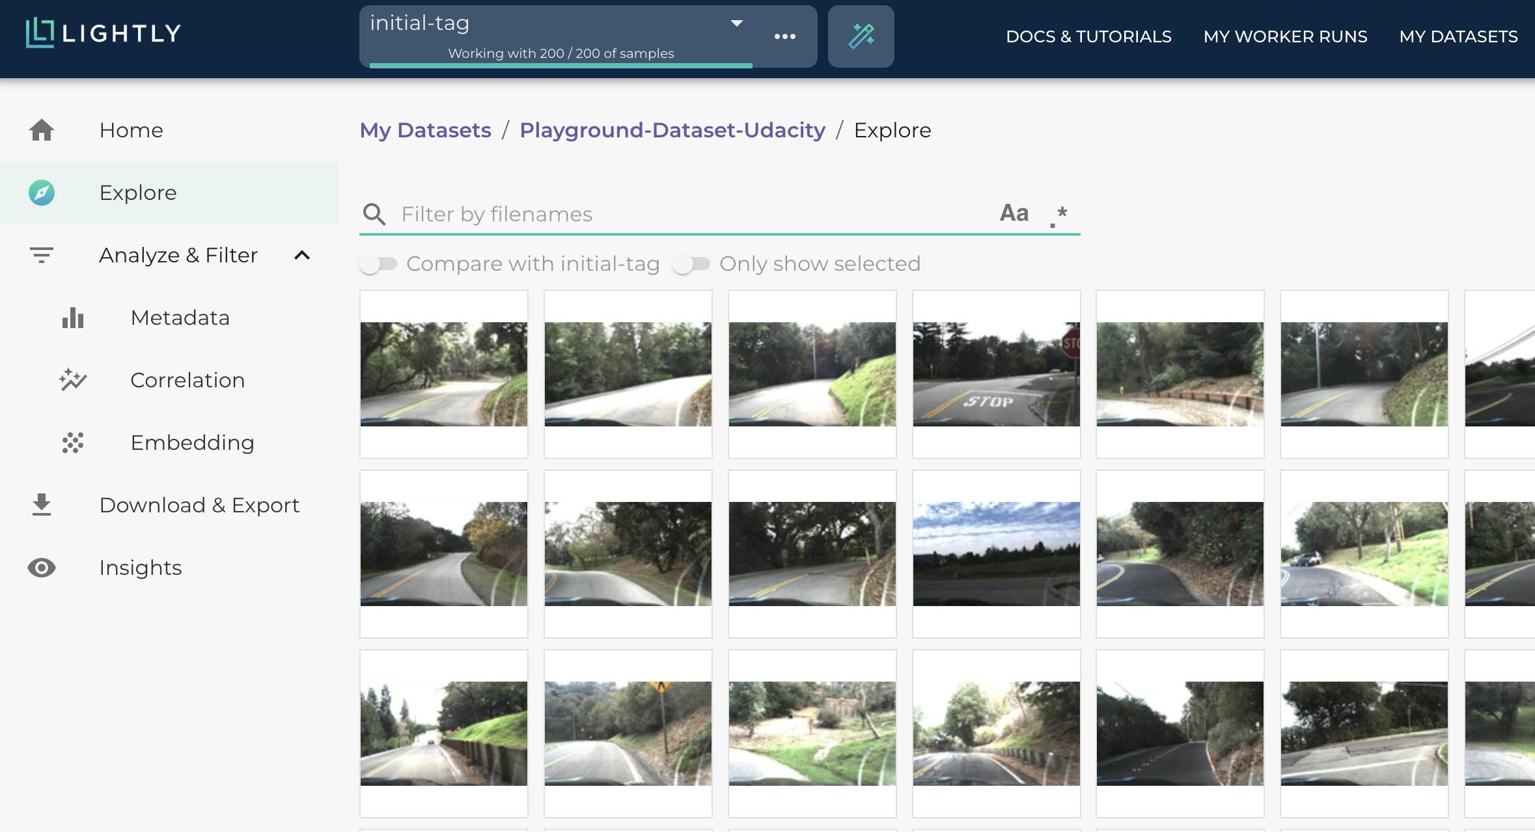Open Docs & Tutorials link
Viewport: 1535px width, 832px height.
pyautogui.click(x=1088, y=36)
